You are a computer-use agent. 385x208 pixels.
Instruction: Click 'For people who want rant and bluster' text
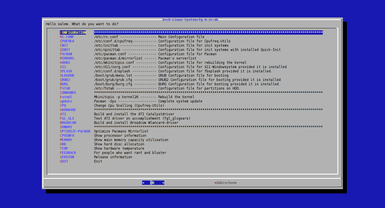click(x=130, y=153)
